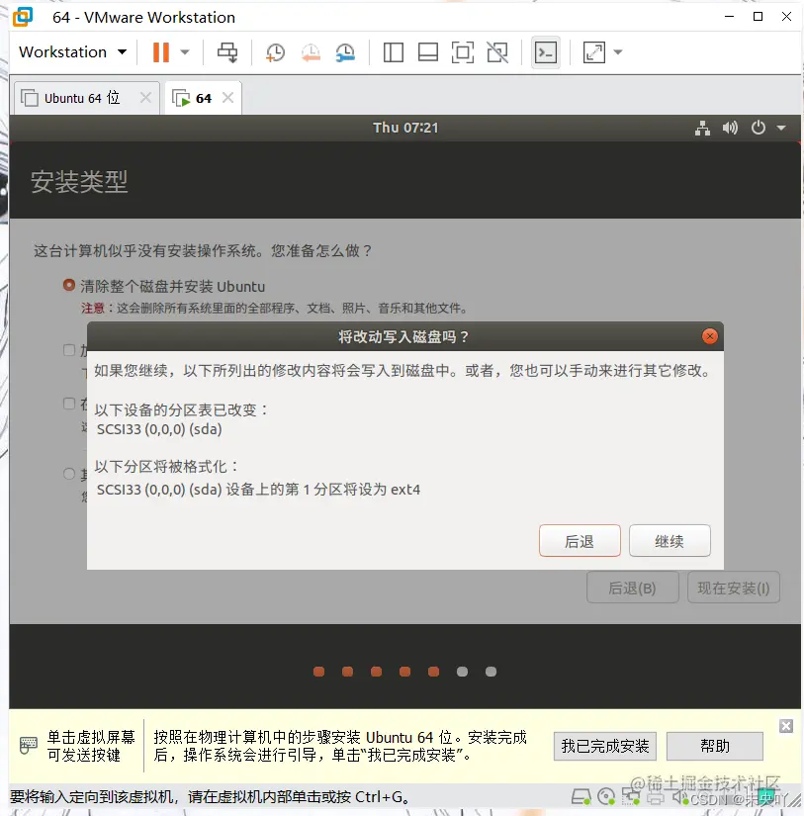Expand the power options dropdown arrow
804x816 pixels.
tap(185, 52)
